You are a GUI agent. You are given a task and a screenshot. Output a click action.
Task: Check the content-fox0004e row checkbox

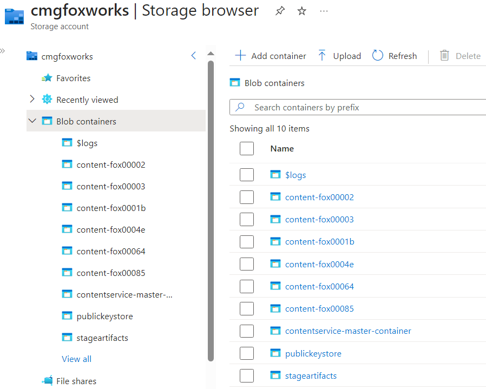pyautogui.click(x=247, y=264)
